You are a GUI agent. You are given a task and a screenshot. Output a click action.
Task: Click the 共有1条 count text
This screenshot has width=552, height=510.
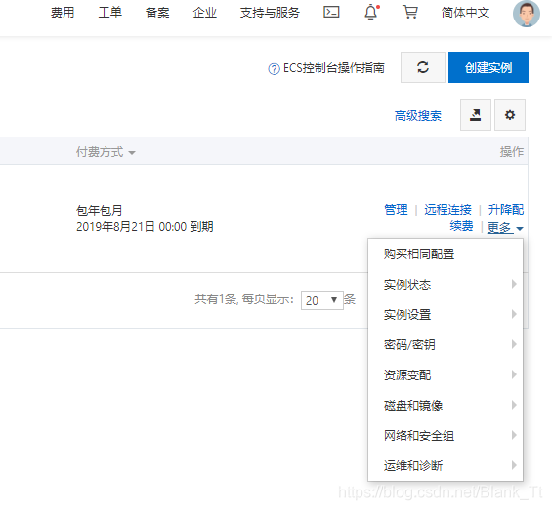pyautogui.click(x=216, y=299)
